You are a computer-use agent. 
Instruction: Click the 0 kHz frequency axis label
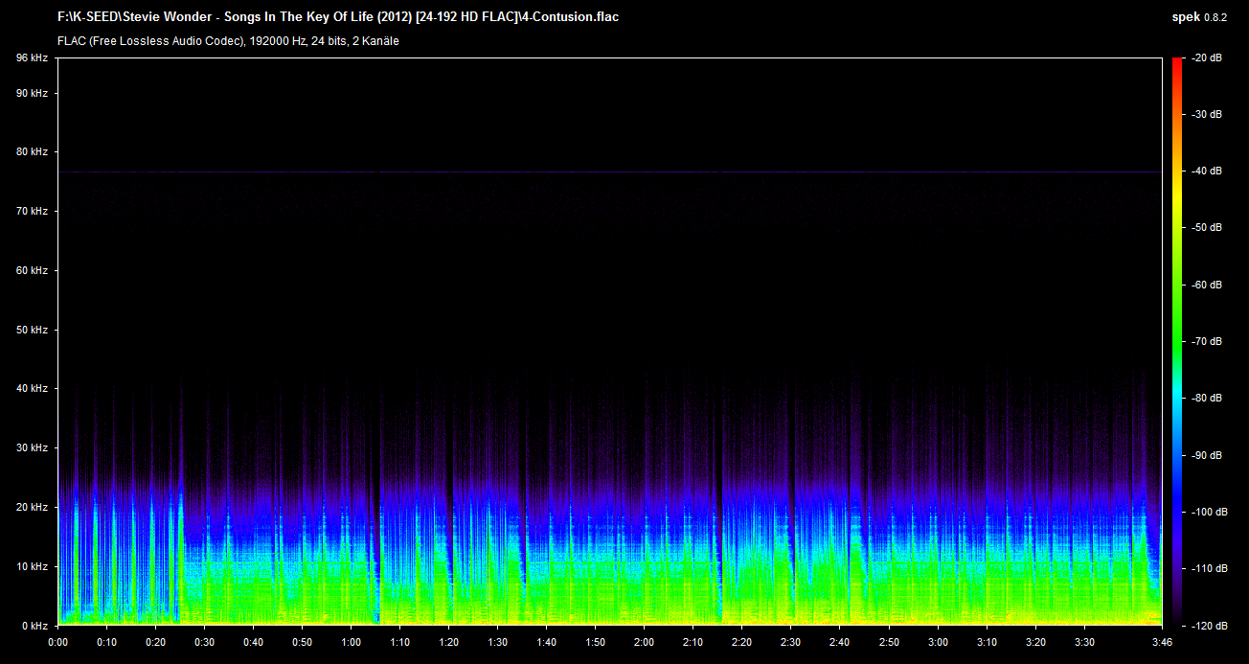point(34,625)
